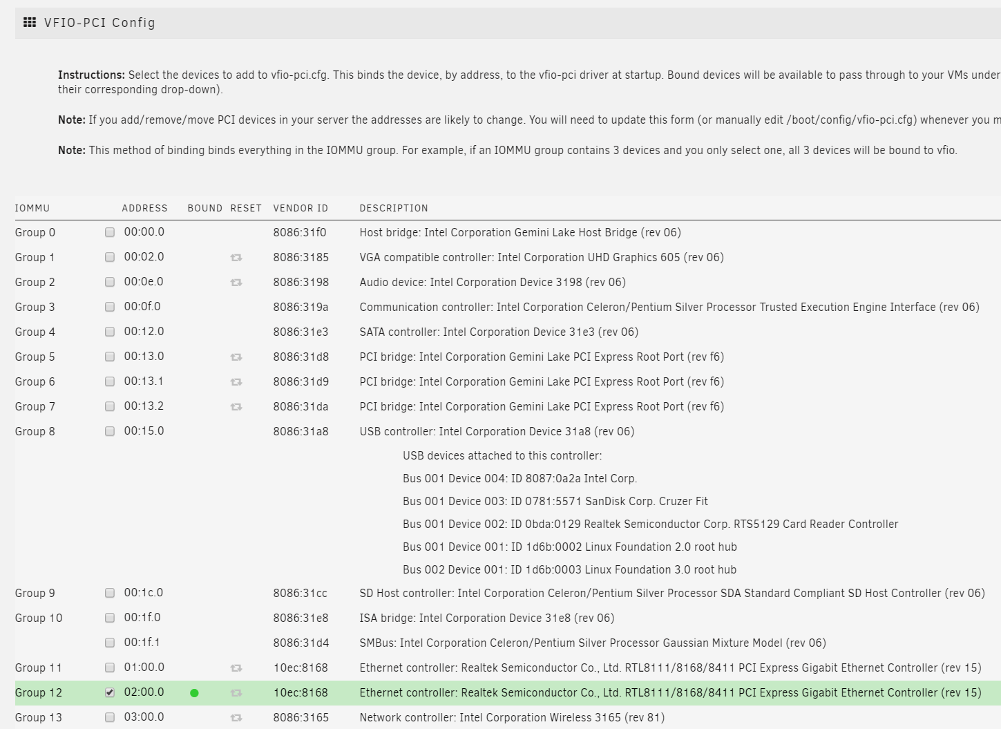Check wireless network controller 03:00.0 box
Image resolution: width=1001 pixels, height=729 pixels.
coord(110,717)
